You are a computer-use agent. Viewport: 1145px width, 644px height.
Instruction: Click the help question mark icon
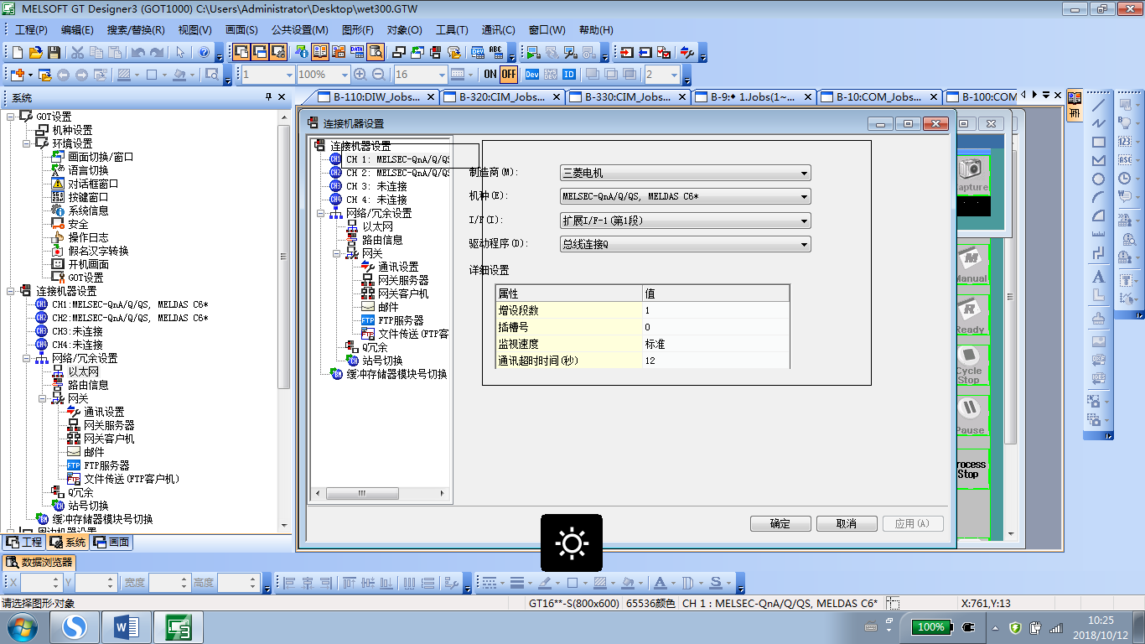click(x=203, y=52)
